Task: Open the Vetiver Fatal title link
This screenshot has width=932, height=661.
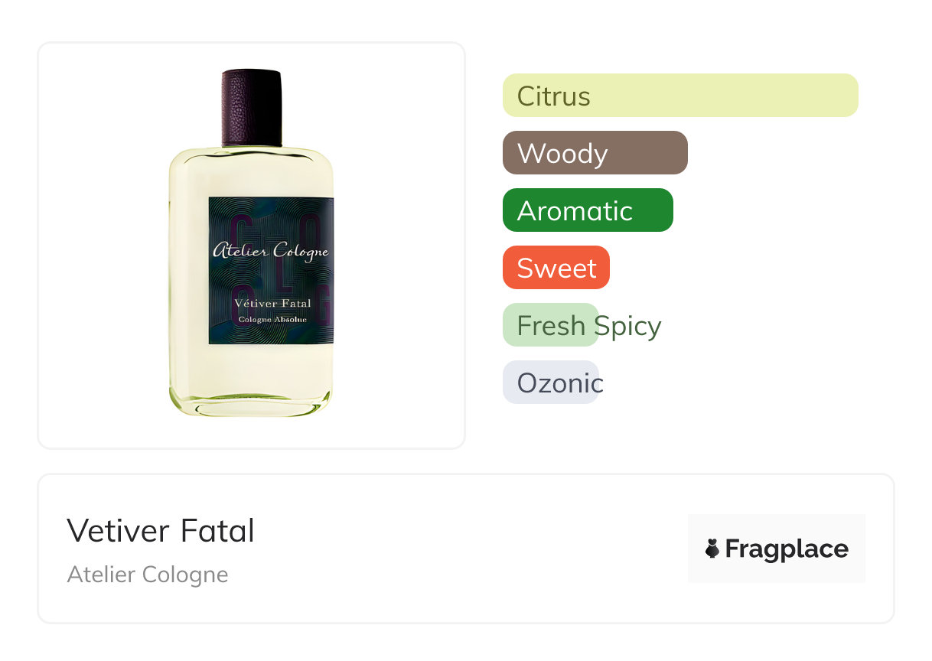Action: click(x=161, y=530)
